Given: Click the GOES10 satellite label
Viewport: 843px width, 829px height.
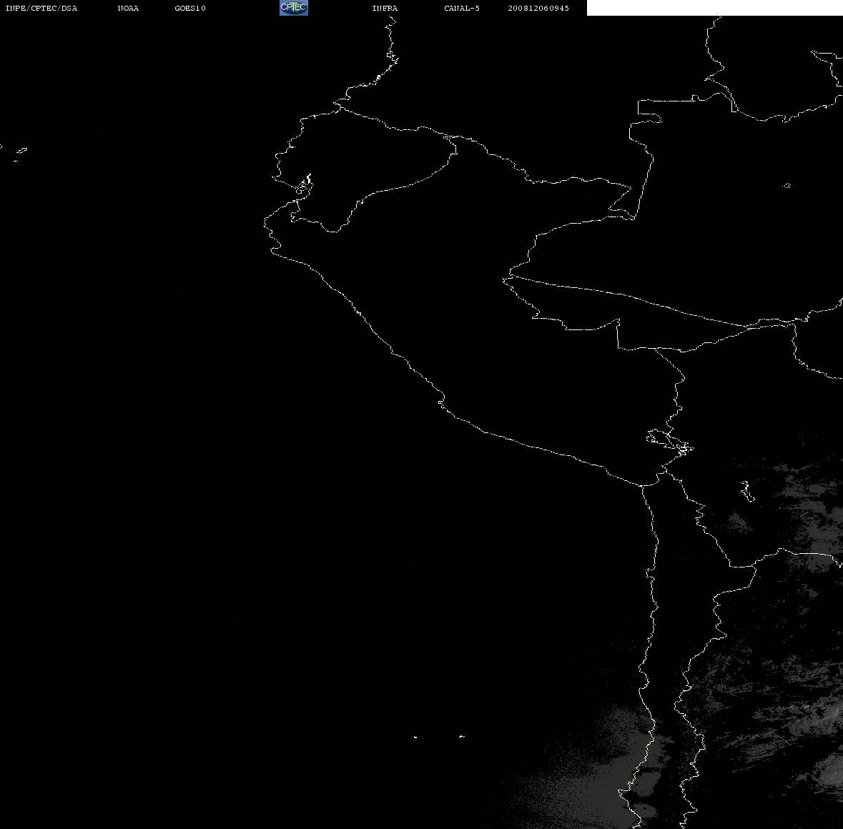Looking at the screenshot, I should 190,8.
